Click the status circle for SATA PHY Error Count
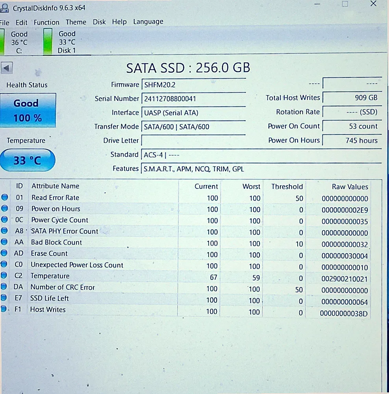 point(4,230)
